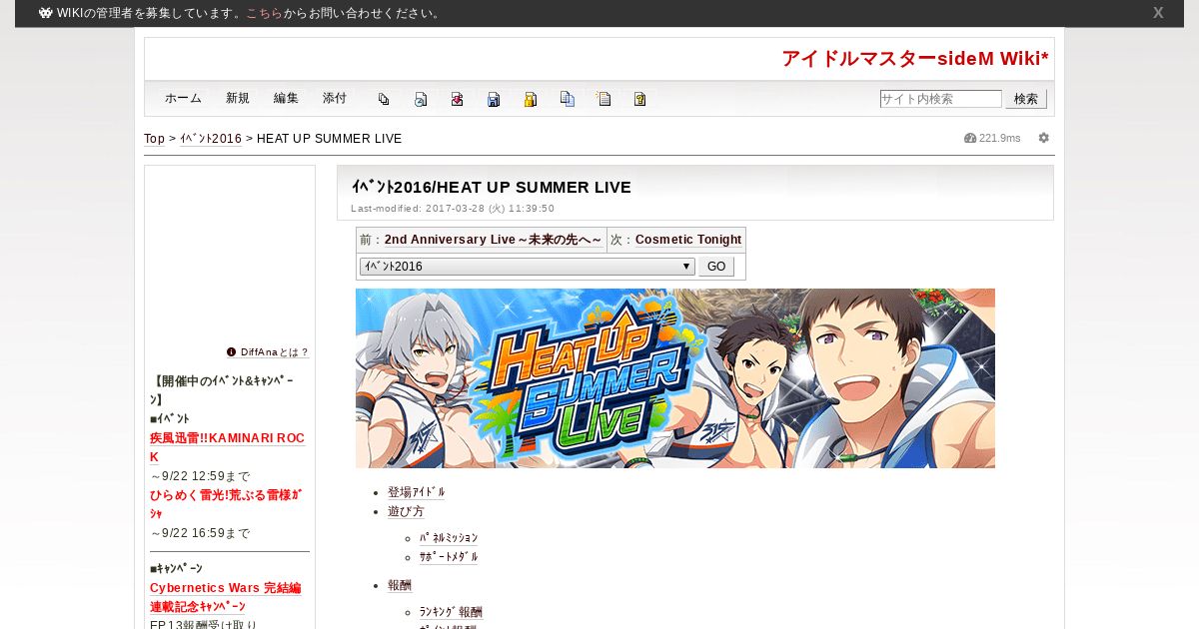This screenshot has width=1199, height=629.
Task: Open the yellow question mark help icon
Action: (x=640, y=99)
